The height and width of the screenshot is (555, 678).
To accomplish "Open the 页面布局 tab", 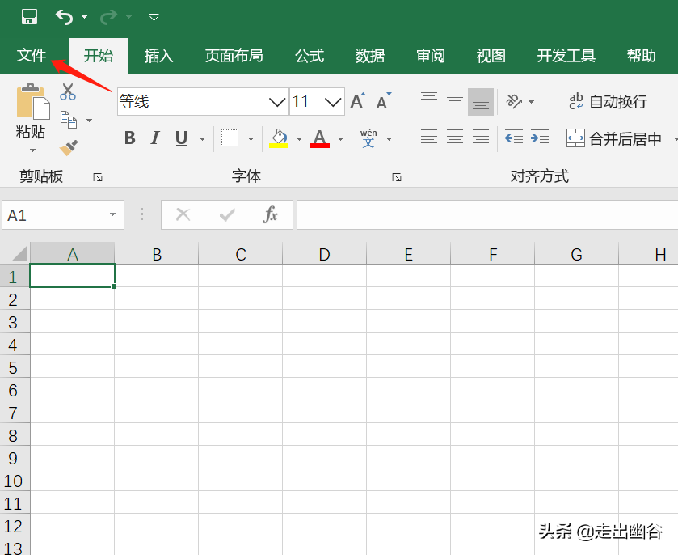I will [x=234, y=56].
